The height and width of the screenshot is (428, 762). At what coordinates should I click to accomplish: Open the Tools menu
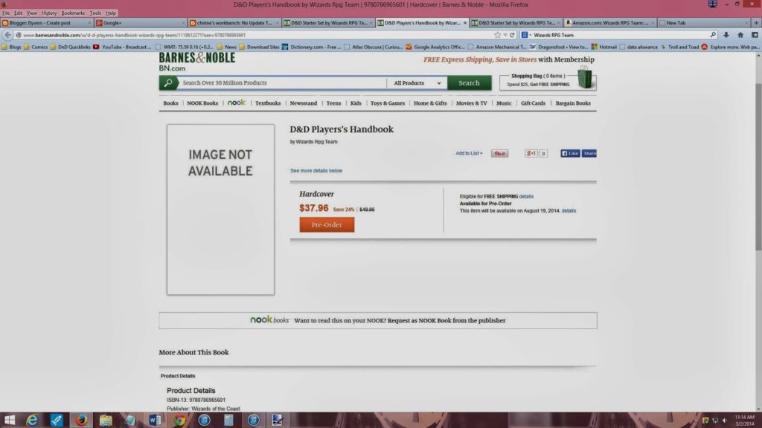[x=95, y=13]
